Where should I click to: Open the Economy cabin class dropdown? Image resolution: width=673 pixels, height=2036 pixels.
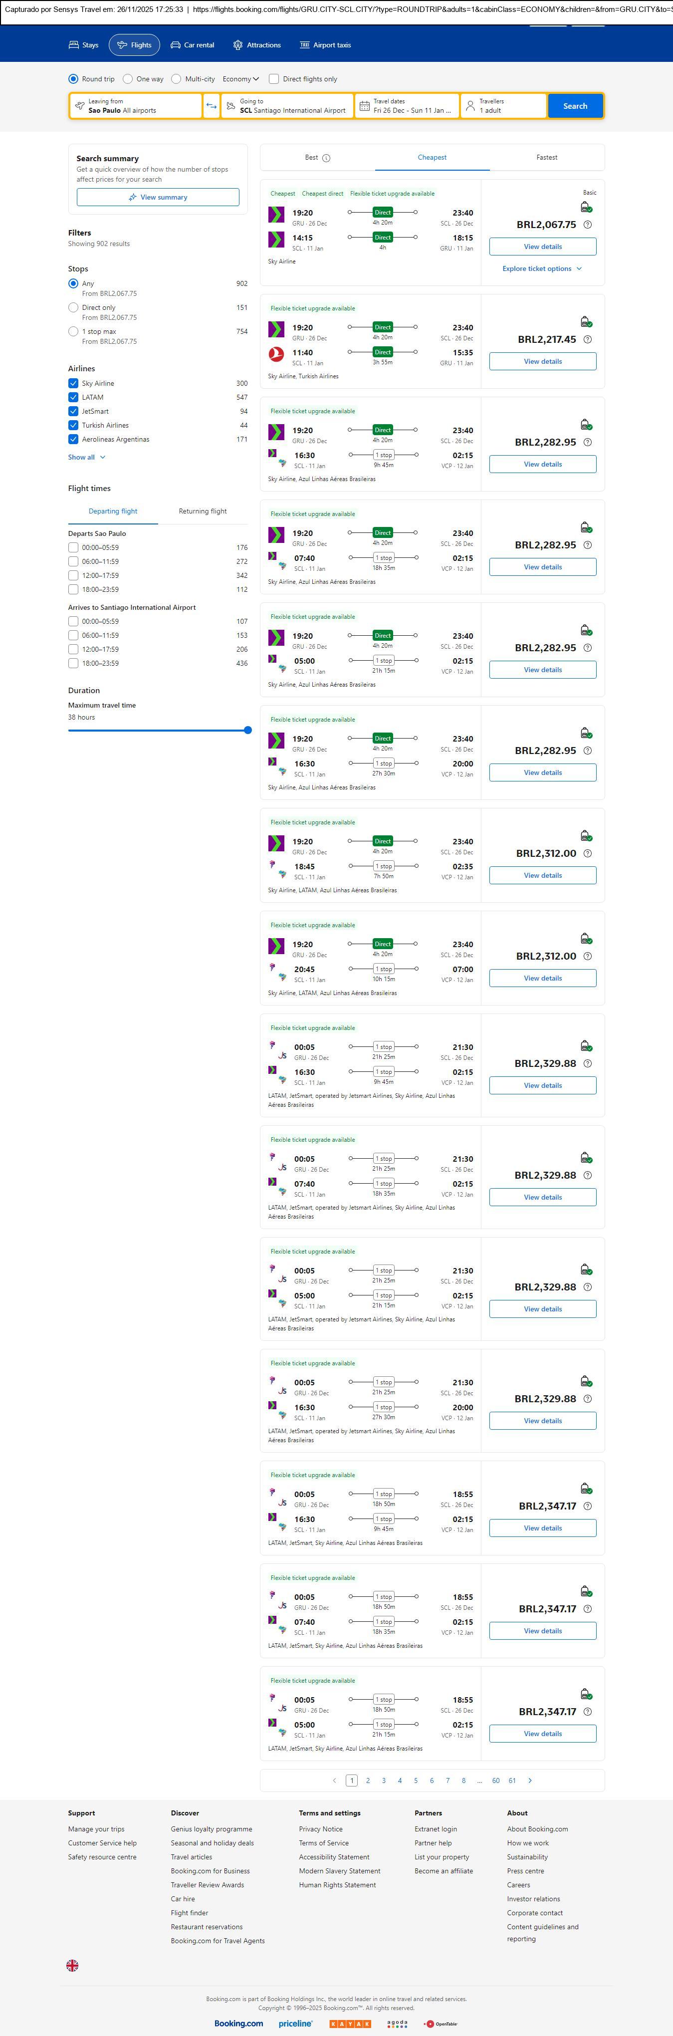[x=241, y=79]
